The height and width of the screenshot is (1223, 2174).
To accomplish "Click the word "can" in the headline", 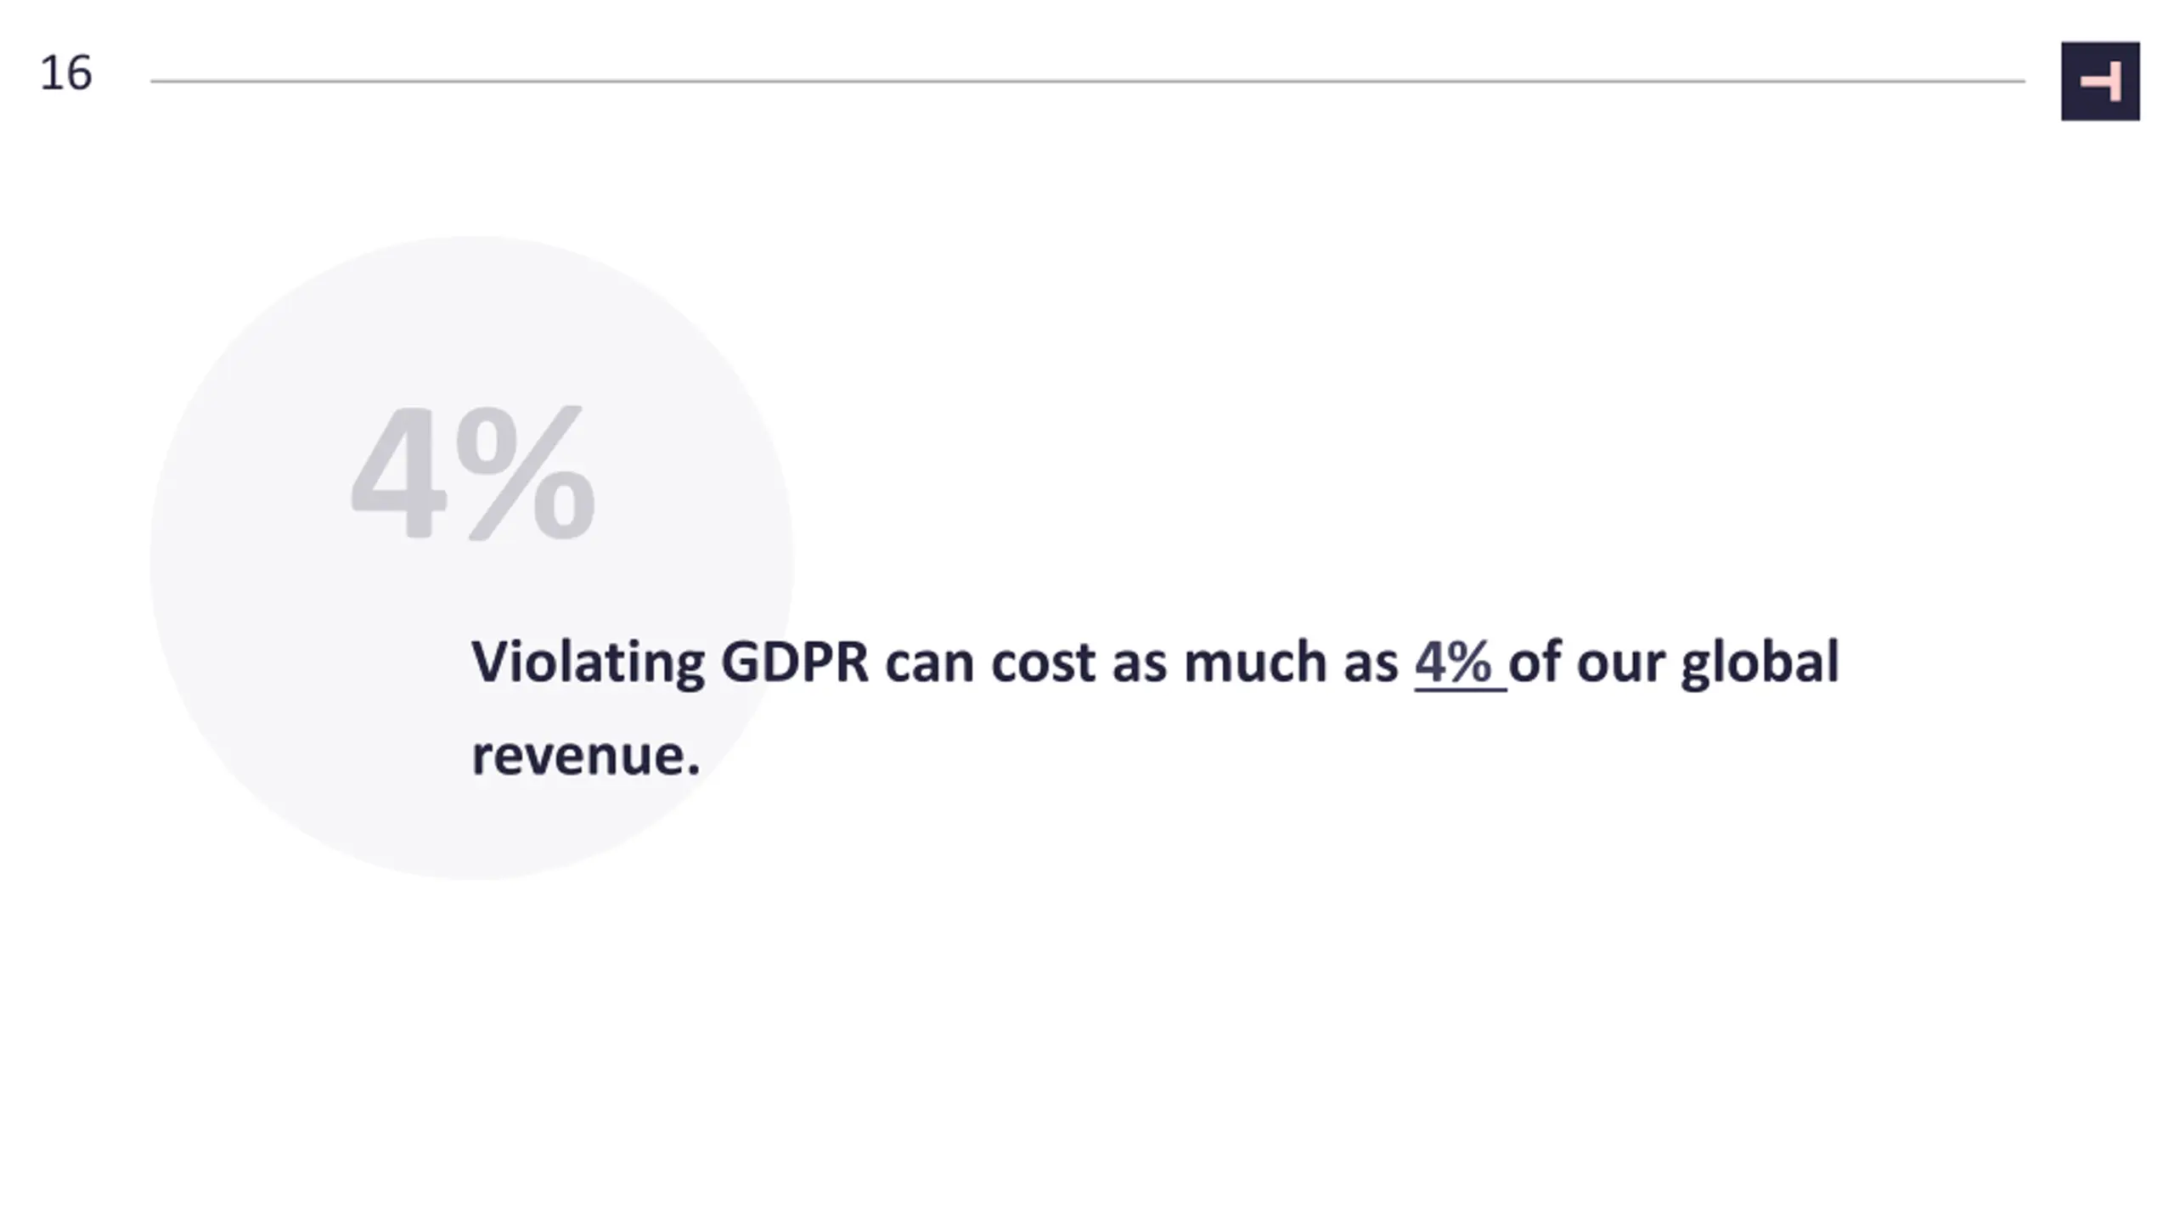I will click(930, 664).
